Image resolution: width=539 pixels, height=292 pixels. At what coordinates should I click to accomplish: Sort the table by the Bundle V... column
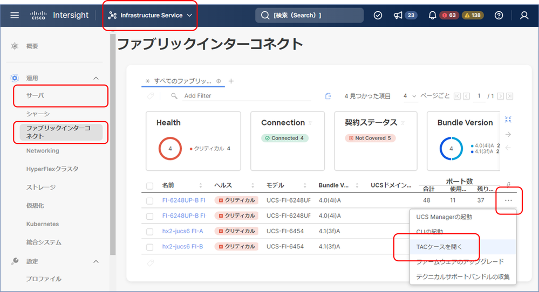click(x=357, y=185)
